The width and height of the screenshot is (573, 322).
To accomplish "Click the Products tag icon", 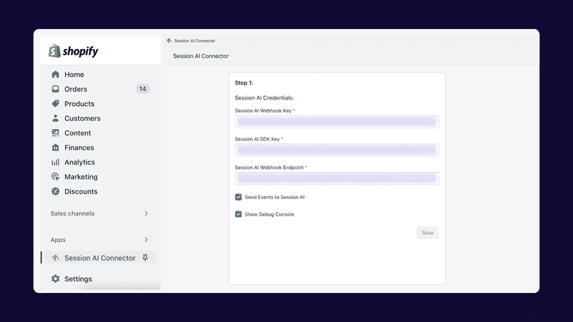I will 55,104.
